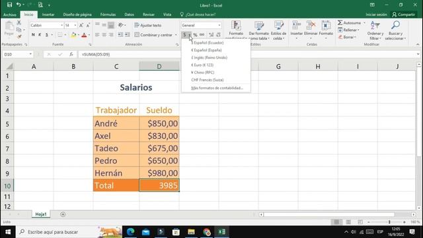Image resolution: width=423 pixels, height=238 pixels.
Task: Apply the thousands separator style icon
Action: tap(202, 35)
